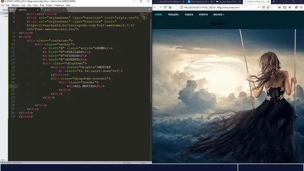Click the VIDEOS navbar link

tap(189, 15)
